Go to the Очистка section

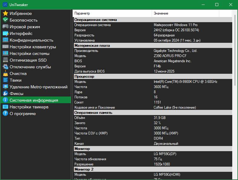[x=36, y=74]
